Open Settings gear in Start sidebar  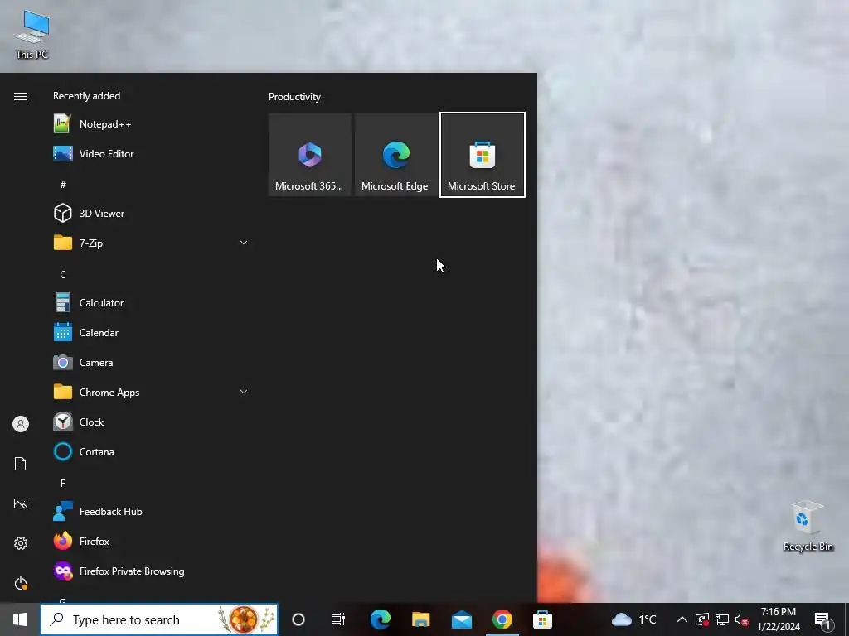coord(21,543)
